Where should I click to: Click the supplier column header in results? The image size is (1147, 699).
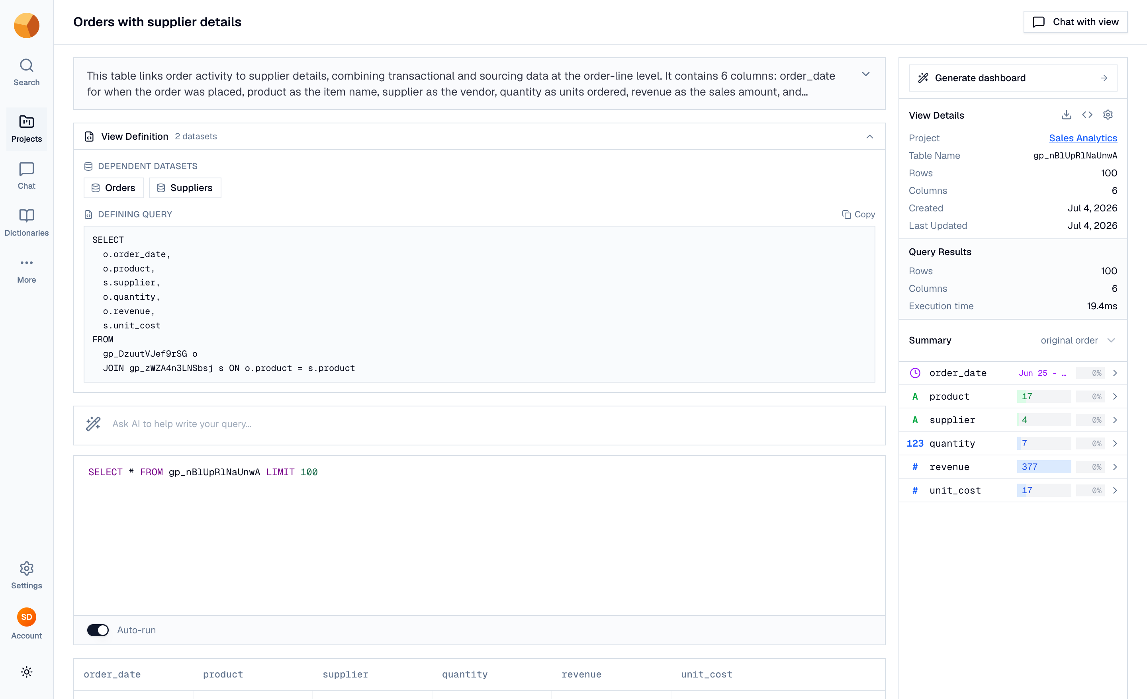(345, 674)
